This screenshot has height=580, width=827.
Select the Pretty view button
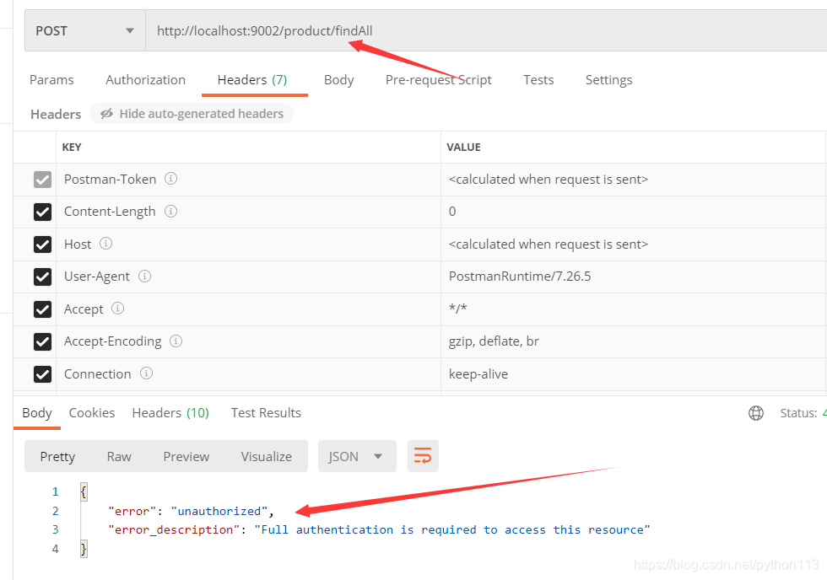57,456
